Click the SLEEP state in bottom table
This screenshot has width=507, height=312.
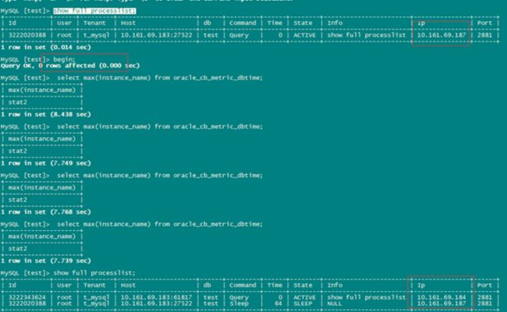(x=303, y=303)
